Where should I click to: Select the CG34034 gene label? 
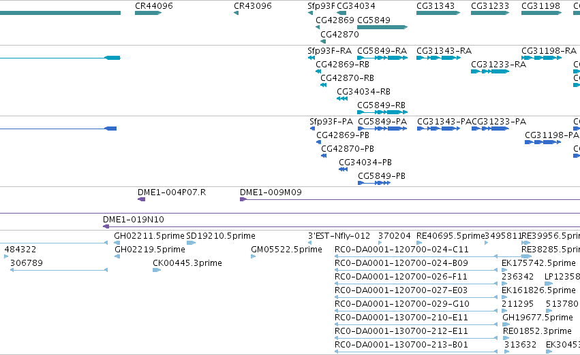pyautogui.click(x=356, y=6)
